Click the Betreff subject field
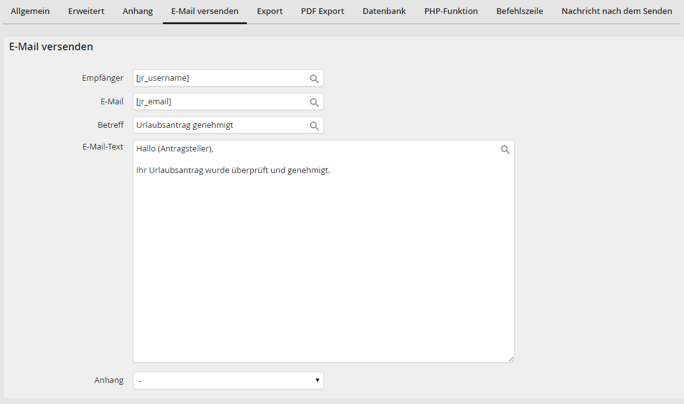The width and height of the screenshot is (684, 404). (x=220, y=125)
